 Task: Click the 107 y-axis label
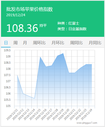coord(8,81)
